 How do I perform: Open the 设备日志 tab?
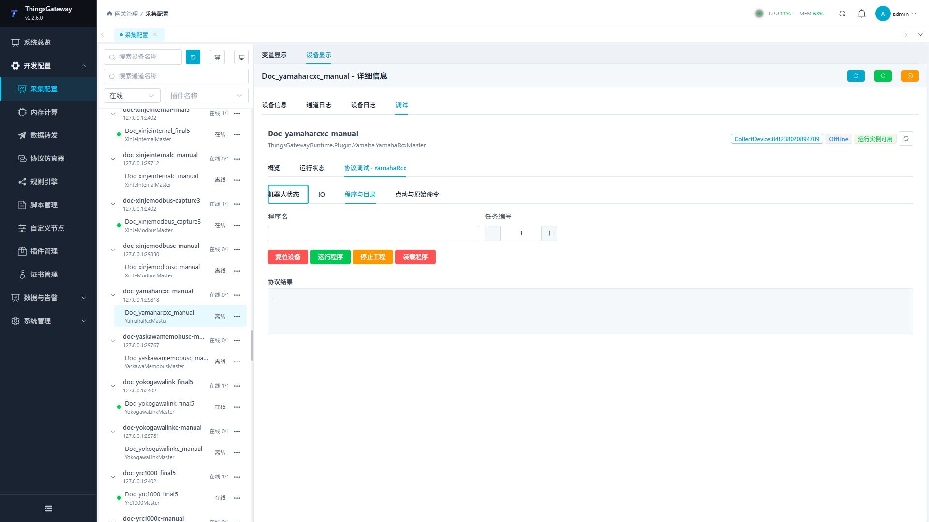[363, 105]
